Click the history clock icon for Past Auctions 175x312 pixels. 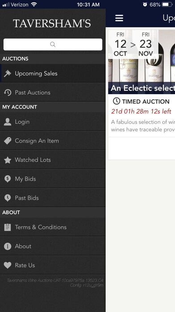click(8, 92)
